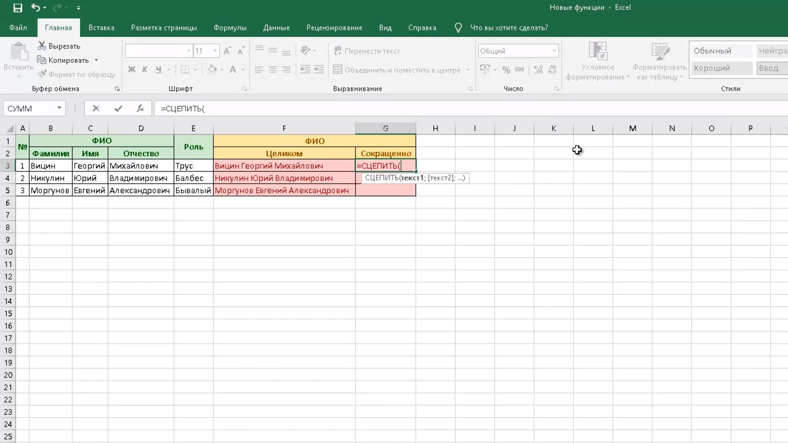Expand the number format dropdown (Общий)
Screen dimensions: 788x443
[x=554, y=51]
